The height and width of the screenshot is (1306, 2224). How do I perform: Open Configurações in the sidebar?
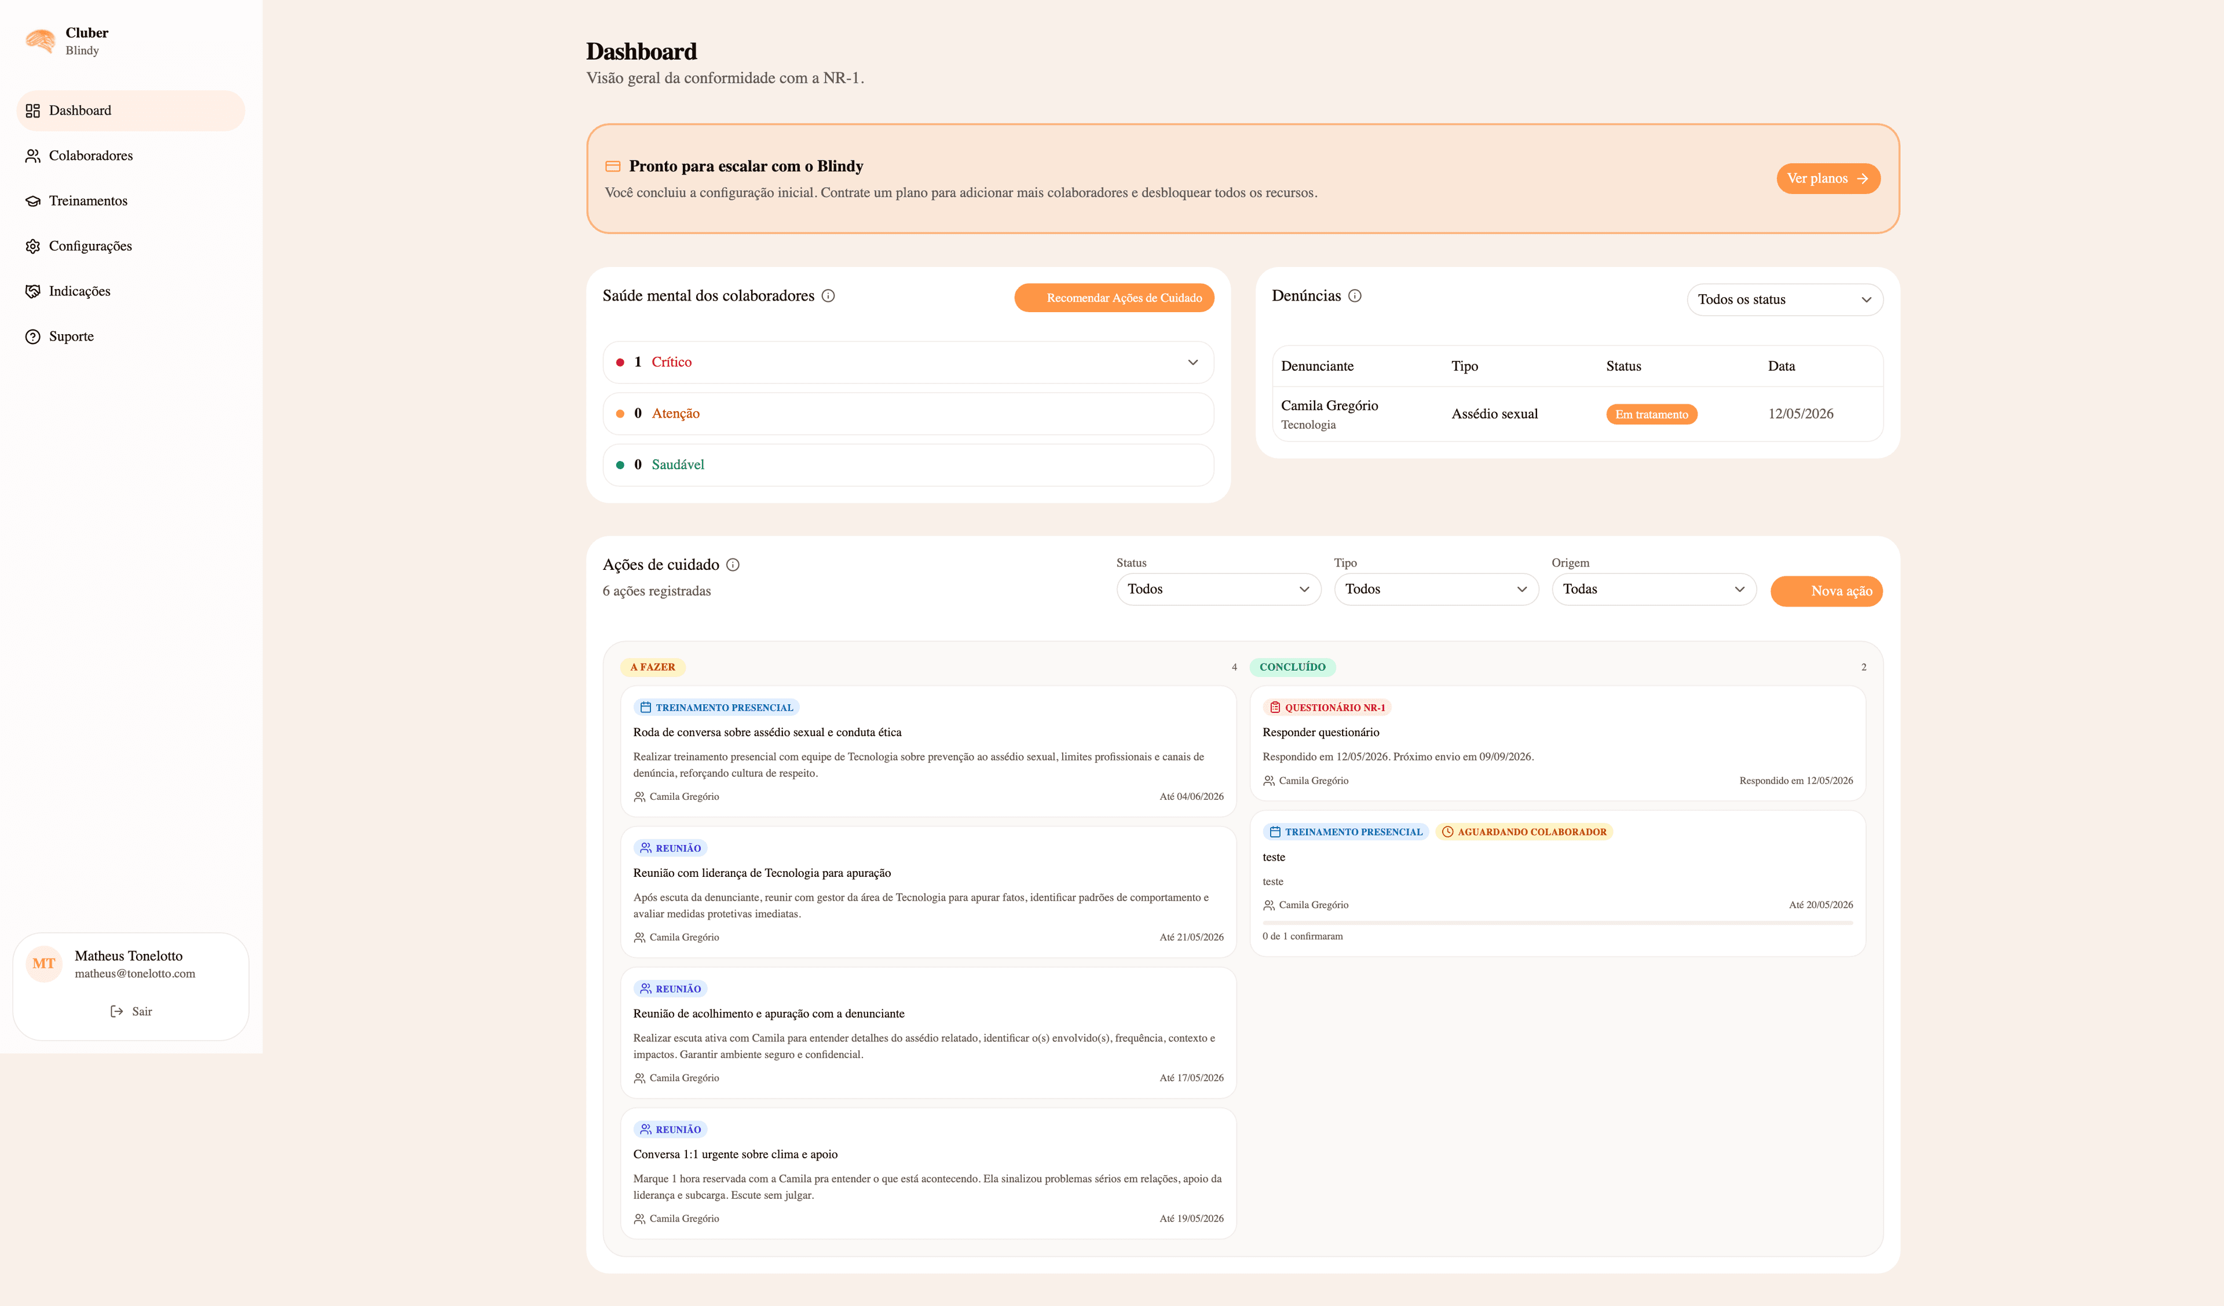tap(131, 246)
